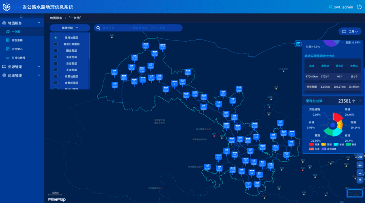Image resolution: width=365 pixels, height=203 pixels.
Task: Open the 案例集锦 sidebar item
Action: pos(17,40)
